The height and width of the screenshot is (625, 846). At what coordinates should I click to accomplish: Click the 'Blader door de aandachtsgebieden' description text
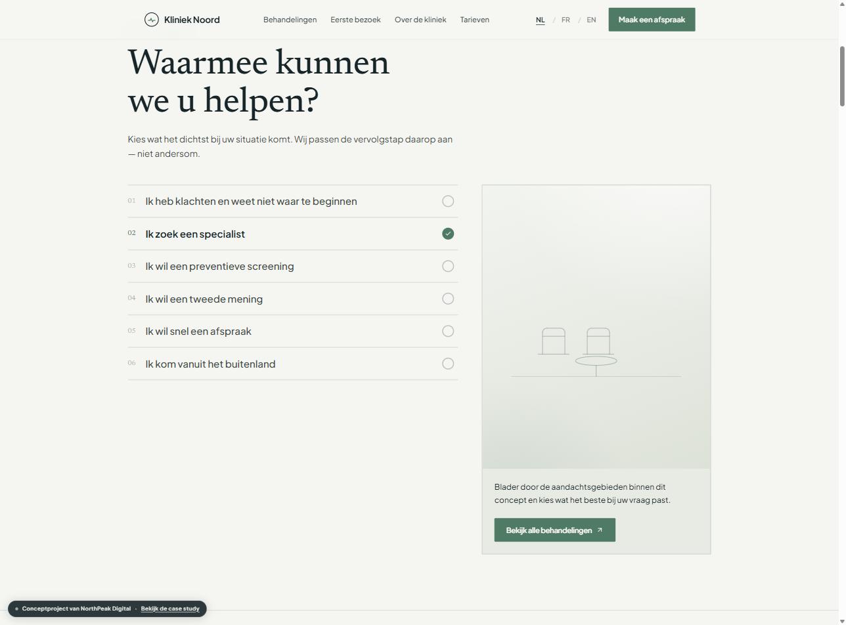(583, 494)
